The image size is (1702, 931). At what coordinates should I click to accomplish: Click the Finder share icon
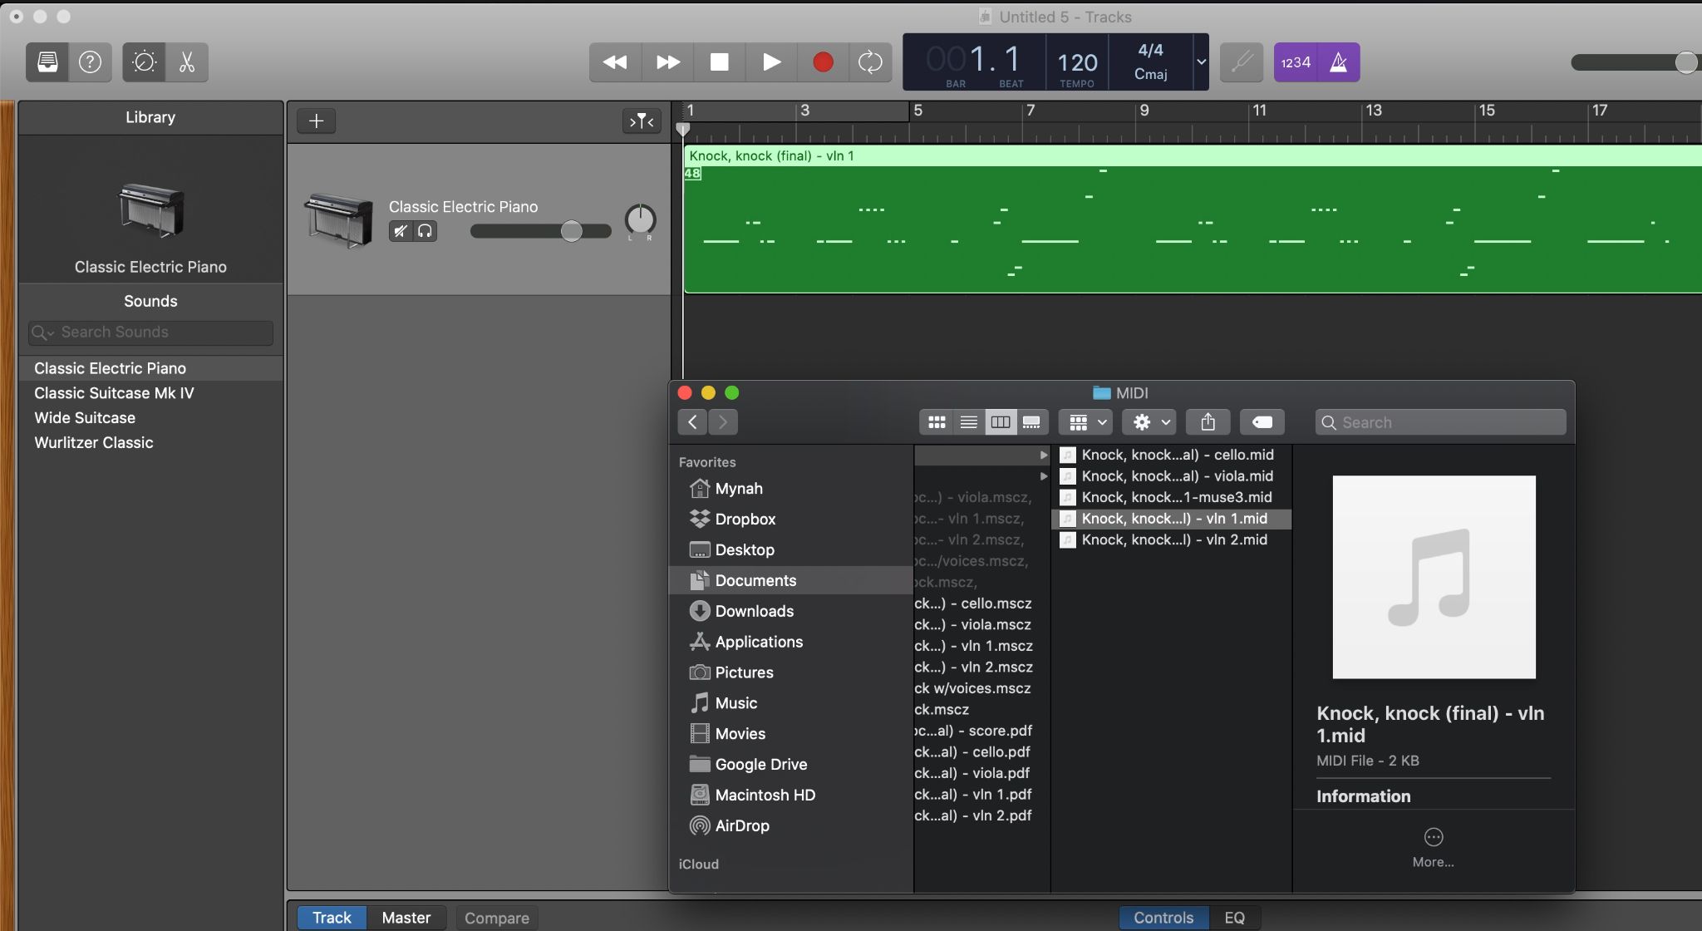(1208, 422)
